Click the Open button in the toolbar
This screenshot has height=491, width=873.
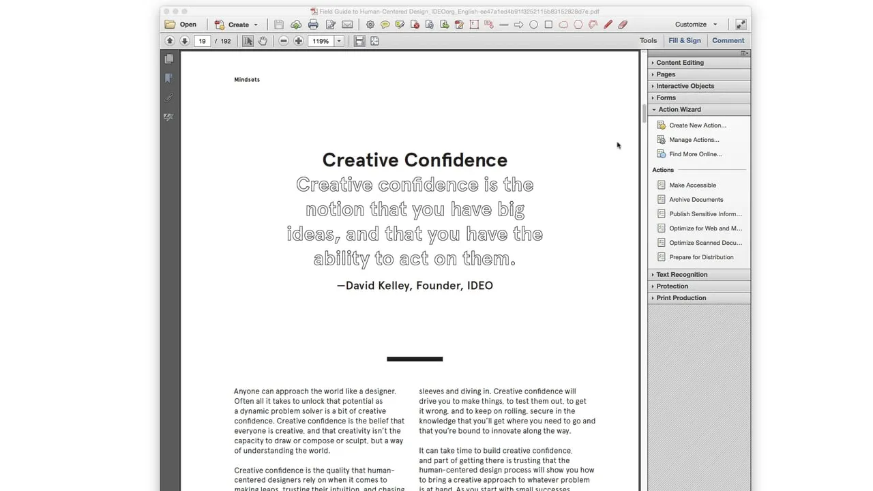(181, 25)
